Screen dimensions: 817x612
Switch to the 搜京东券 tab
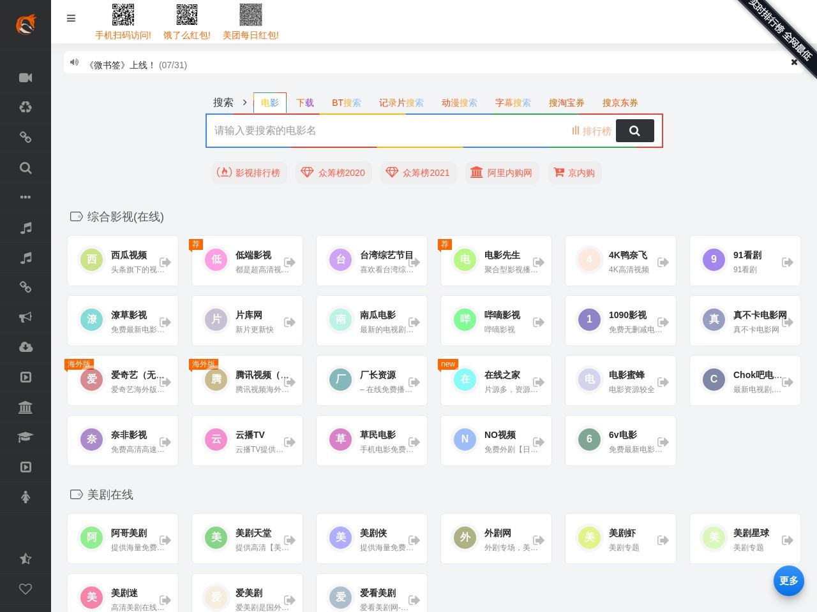[x=620, y=103]
